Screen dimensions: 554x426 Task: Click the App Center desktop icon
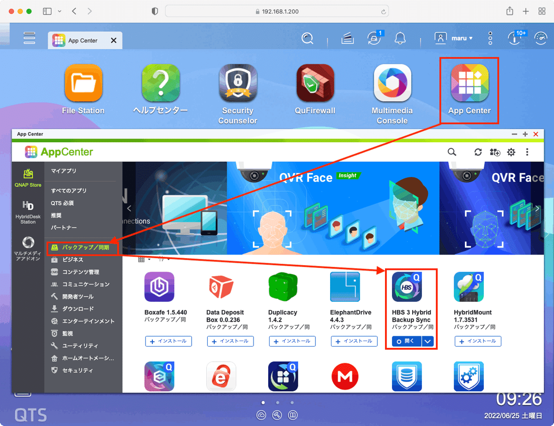click(x=469, y=83)
